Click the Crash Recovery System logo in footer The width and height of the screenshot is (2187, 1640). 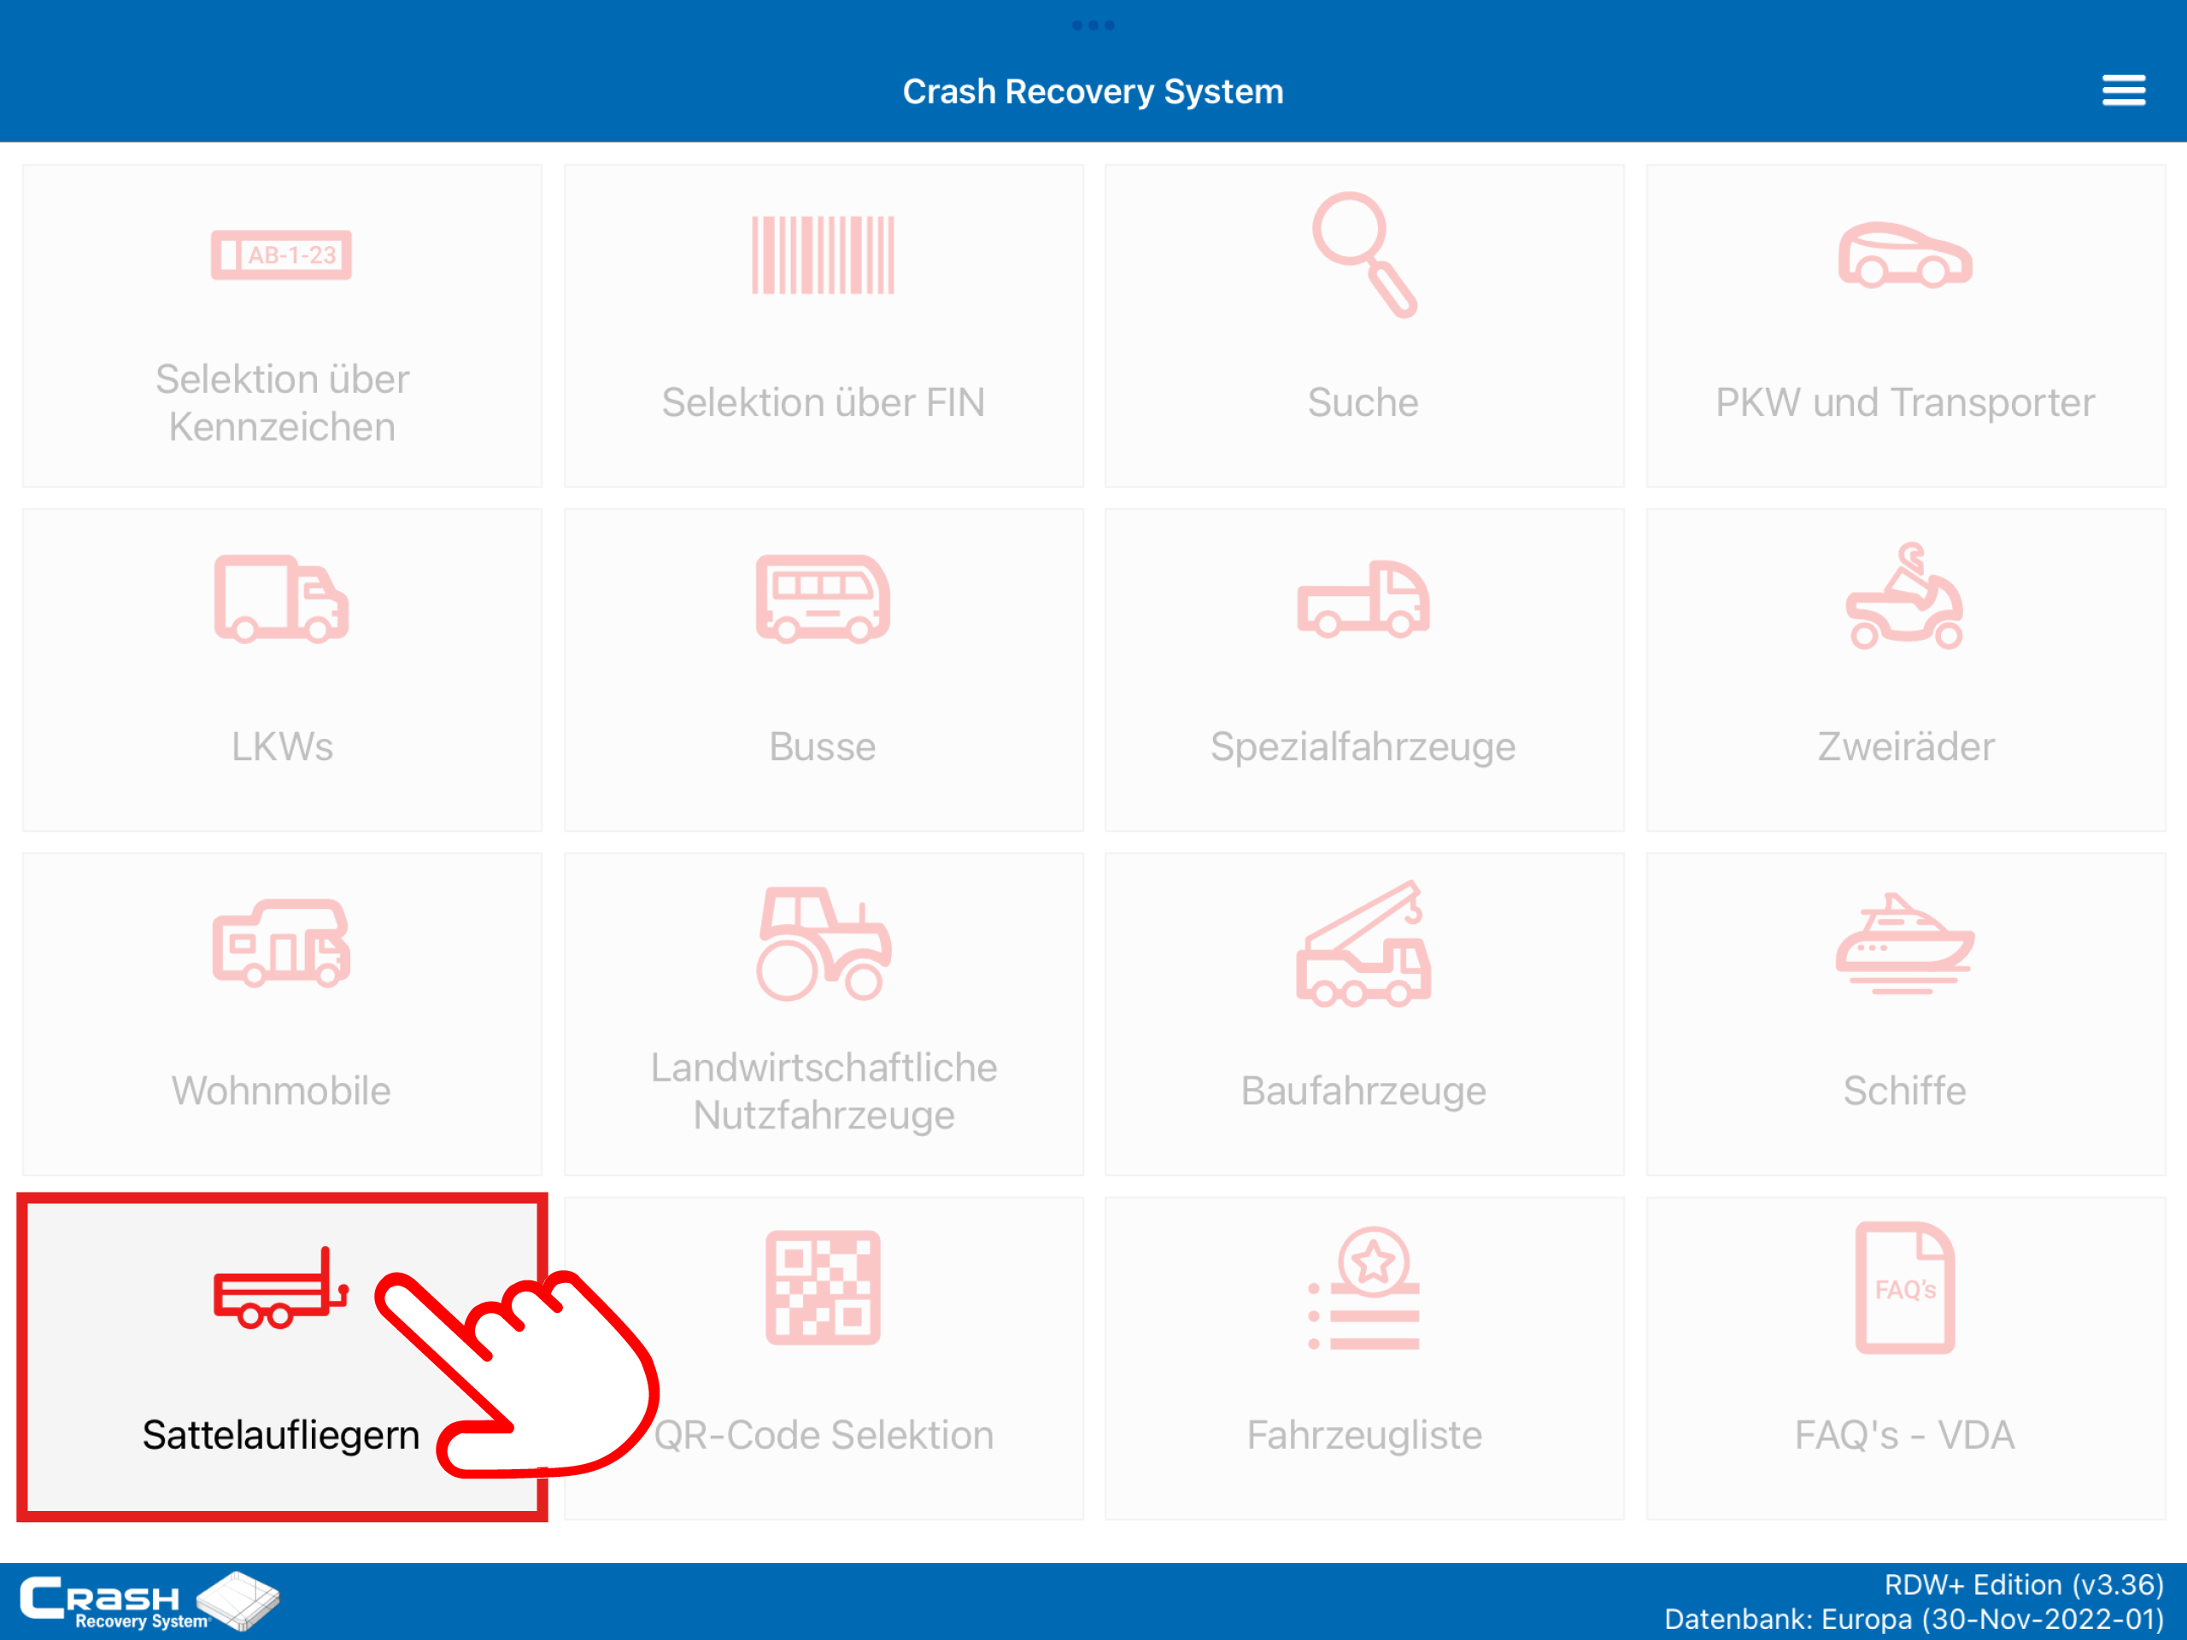pos(150,1601)
